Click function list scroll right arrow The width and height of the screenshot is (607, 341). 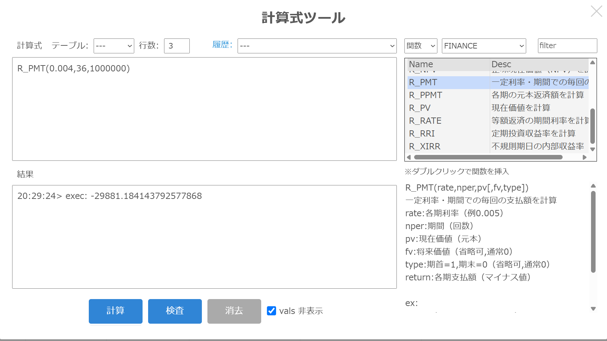pyautogui.click(x=585, y=157)
